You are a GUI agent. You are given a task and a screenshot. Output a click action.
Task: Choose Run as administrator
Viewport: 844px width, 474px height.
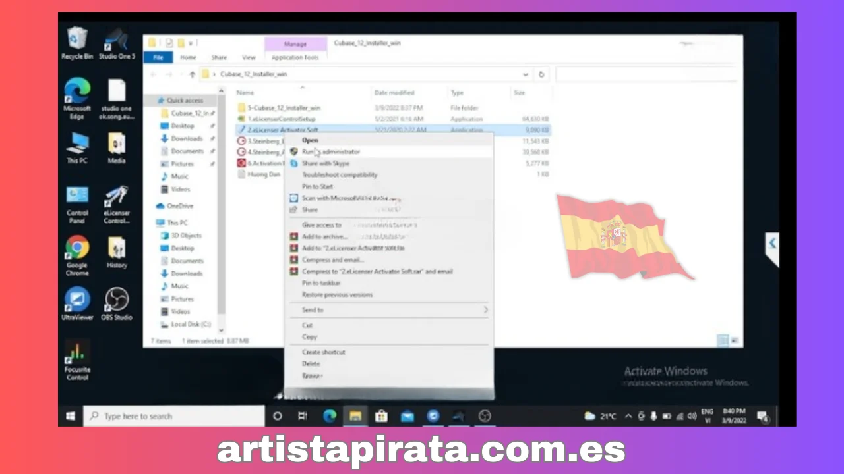pos(389,151)
